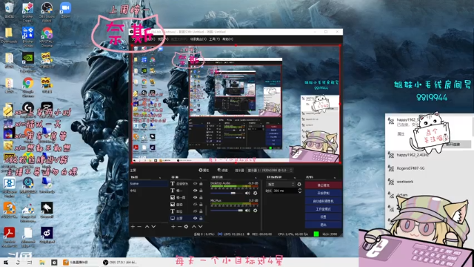The width and height of the screenshot is (474, 267).
Task: Click Desktop Audio volume slider
Action: pyautogui.click(x=227, y=193)
